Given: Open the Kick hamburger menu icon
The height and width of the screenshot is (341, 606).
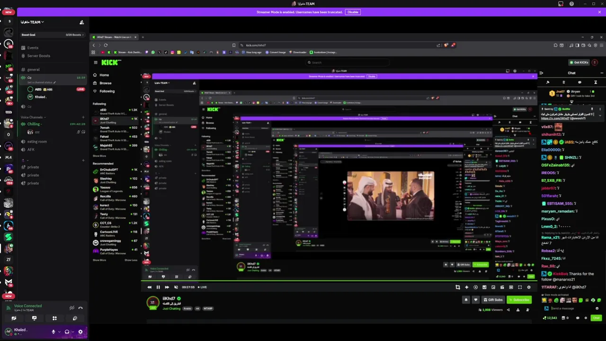Looking at the screenshot, I should 95,63.
